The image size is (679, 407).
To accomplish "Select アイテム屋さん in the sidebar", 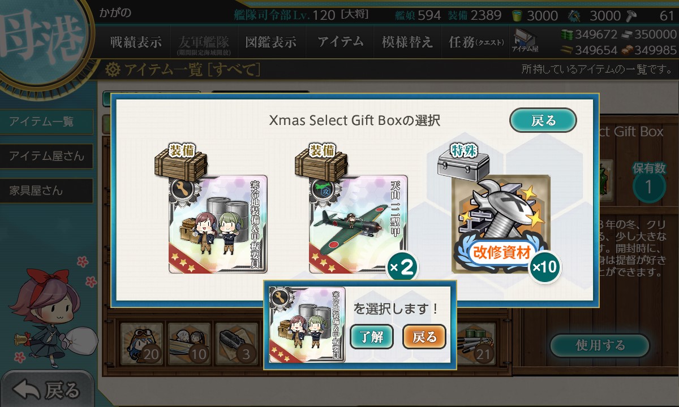I will [x=46, y=156].
